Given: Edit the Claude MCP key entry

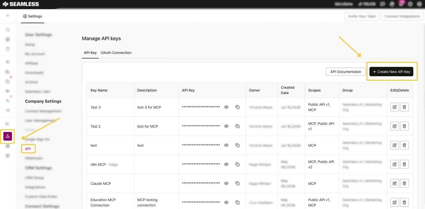Looking at the screenshot, I should coord(395,183).
